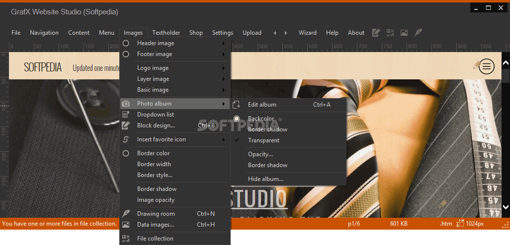Viewport: 510px width, 245px height.
Task: Open the Shop menu
Action: [196, 33]
